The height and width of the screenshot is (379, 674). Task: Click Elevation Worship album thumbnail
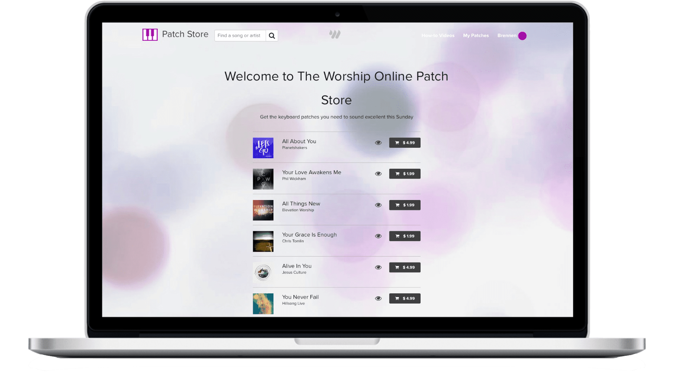click(x=263, y=210)
